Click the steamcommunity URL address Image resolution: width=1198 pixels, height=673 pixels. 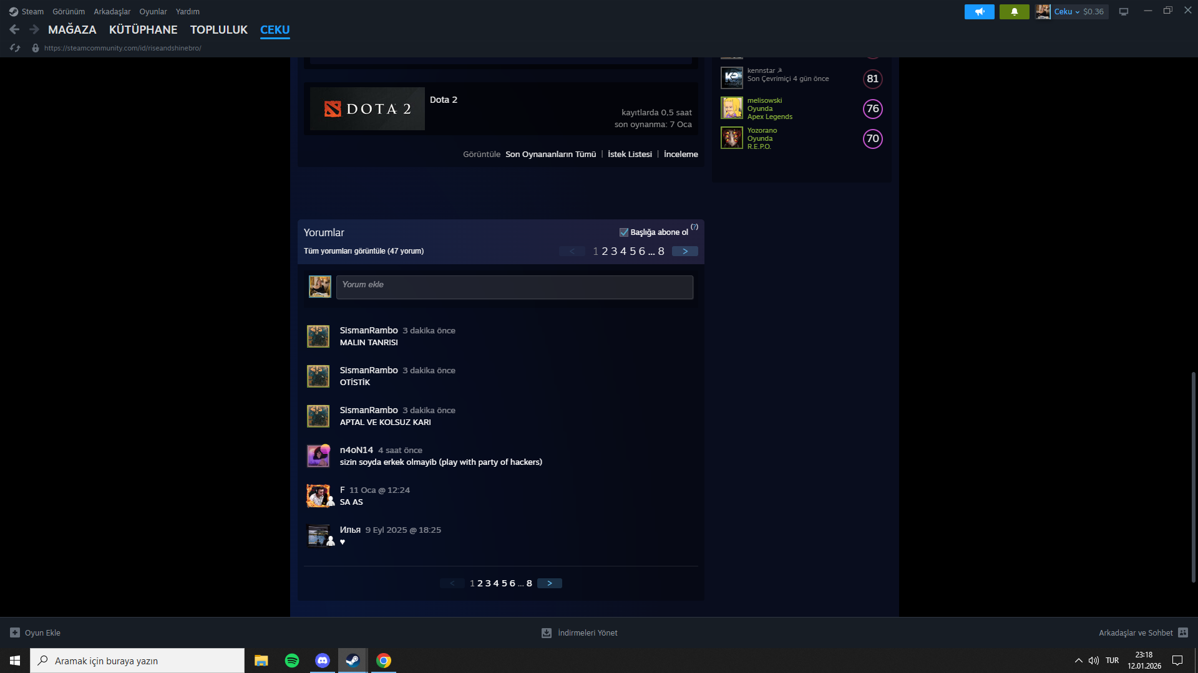pyautogui.click(x=123, y=48)
